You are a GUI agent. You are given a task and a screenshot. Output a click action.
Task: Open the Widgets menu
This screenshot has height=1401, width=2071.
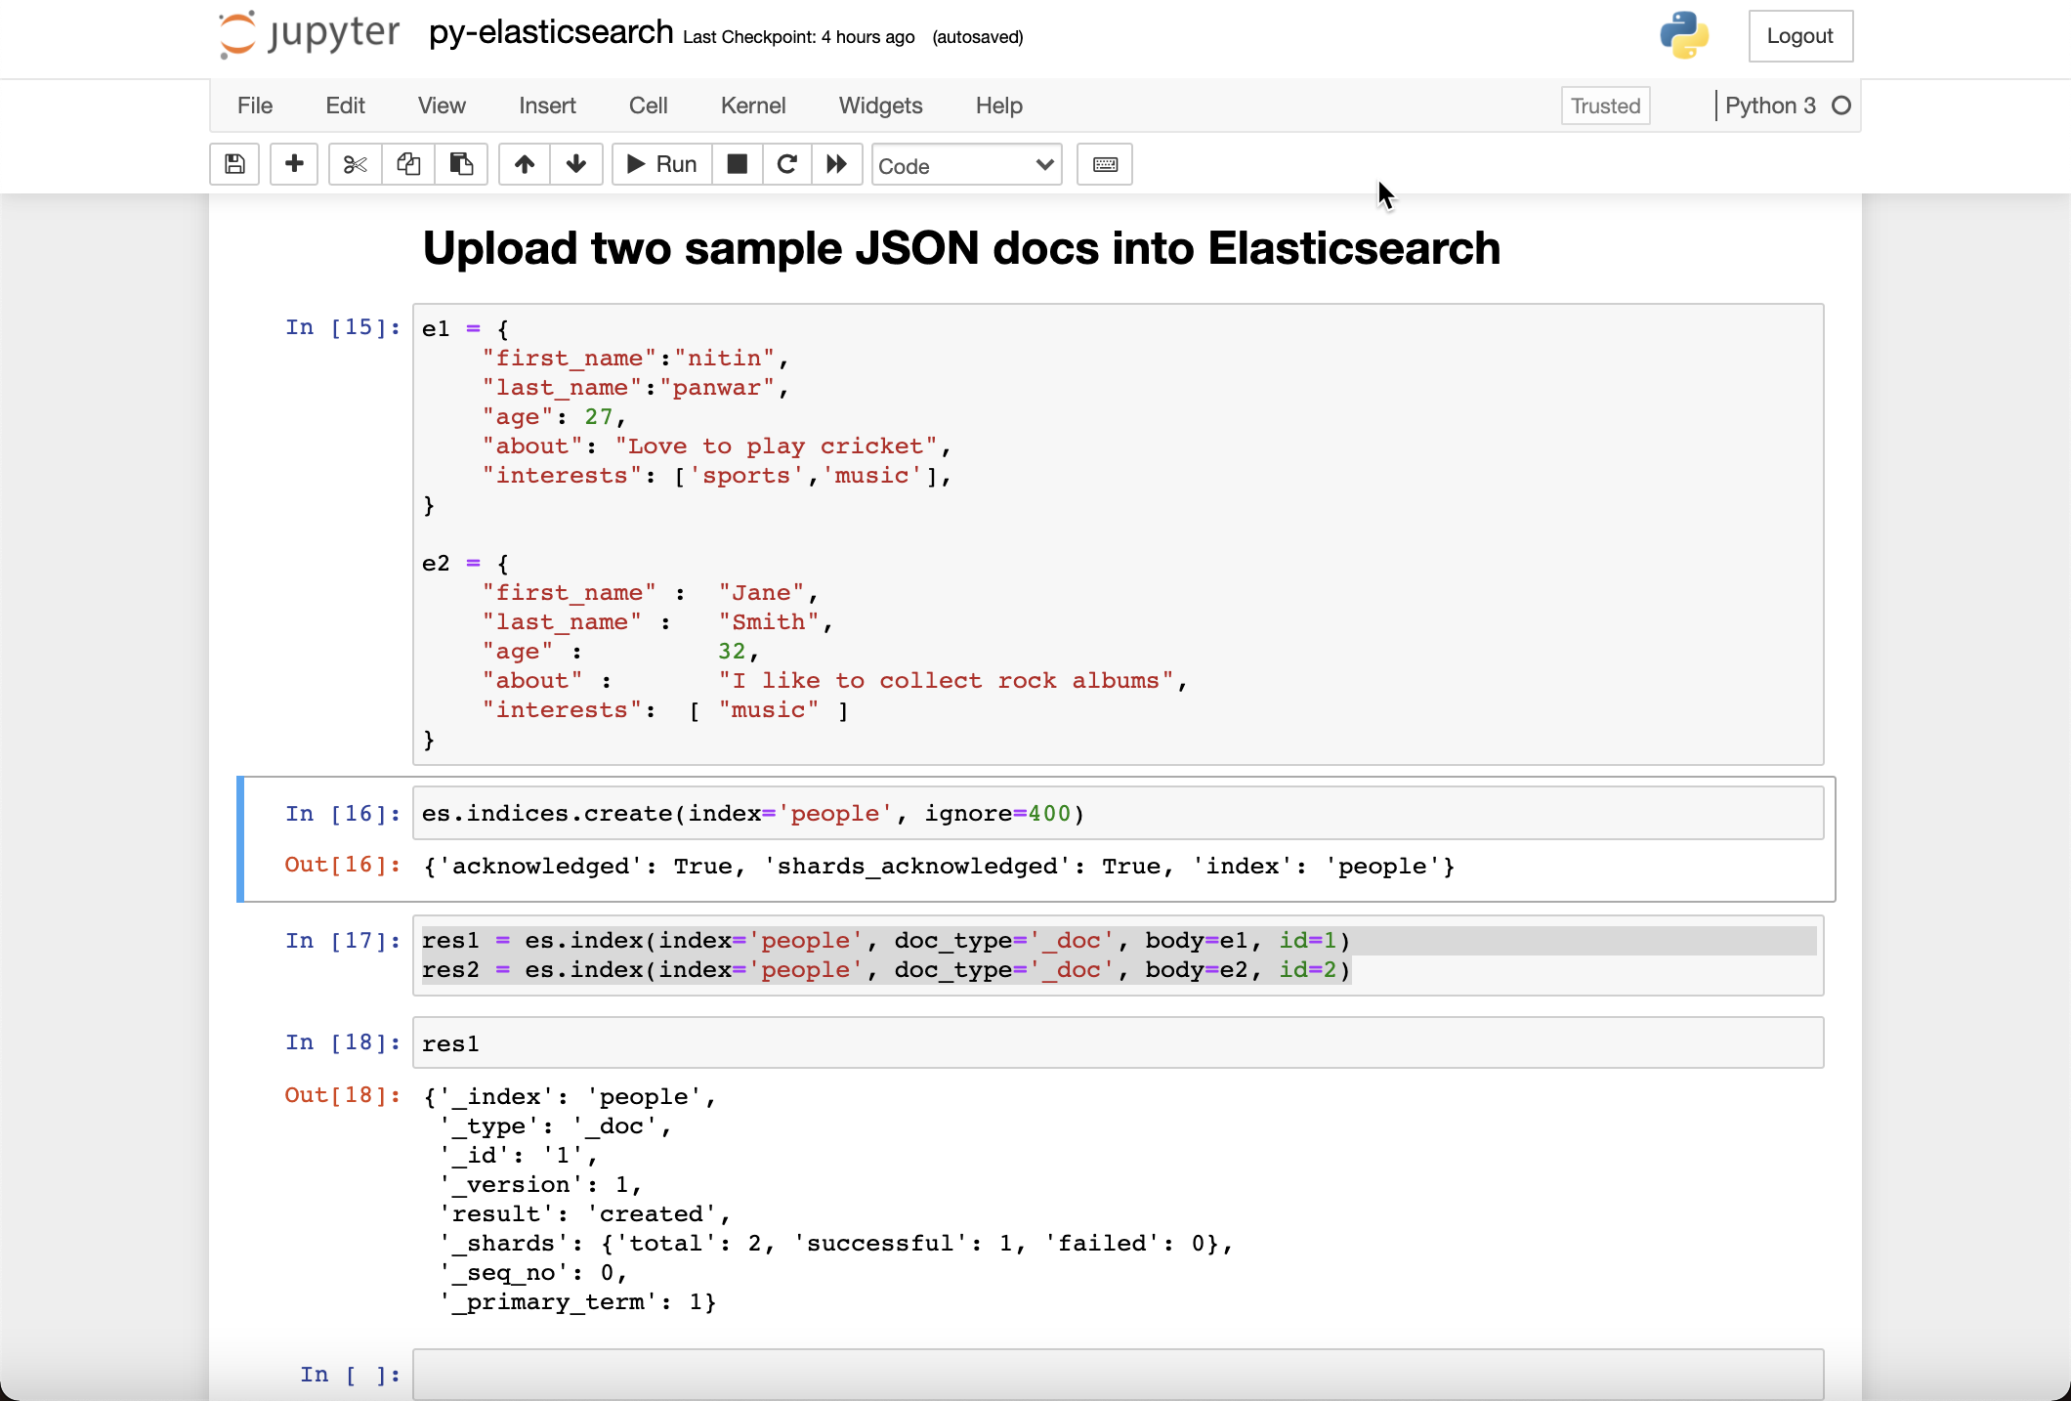(879, 106)
